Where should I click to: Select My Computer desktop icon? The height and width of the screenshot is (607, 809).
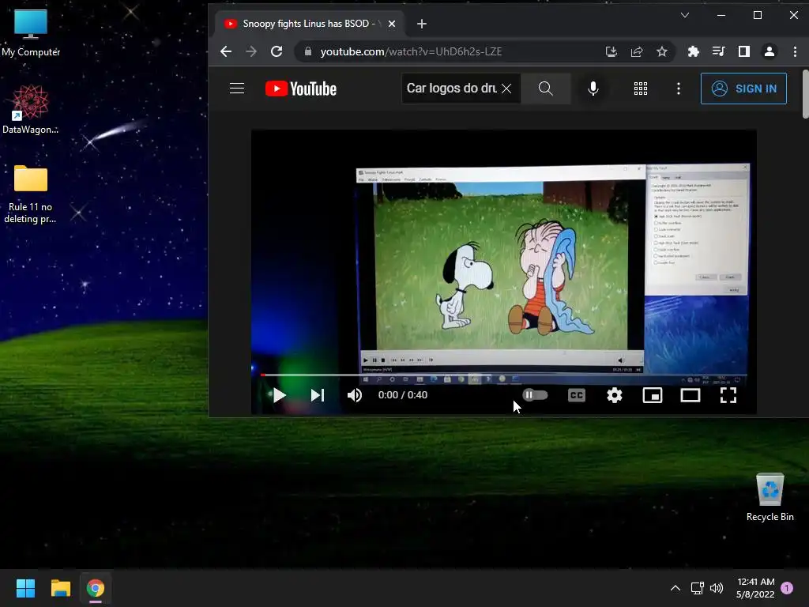tap(31, 33)
